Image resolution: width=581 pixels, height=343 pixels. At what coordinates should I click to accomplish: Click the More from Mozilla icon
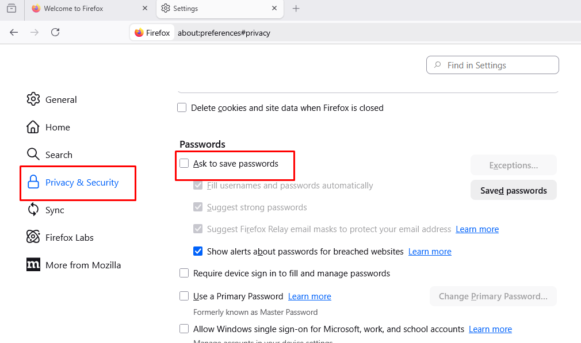pyautogui.click(x=33, y=265)
